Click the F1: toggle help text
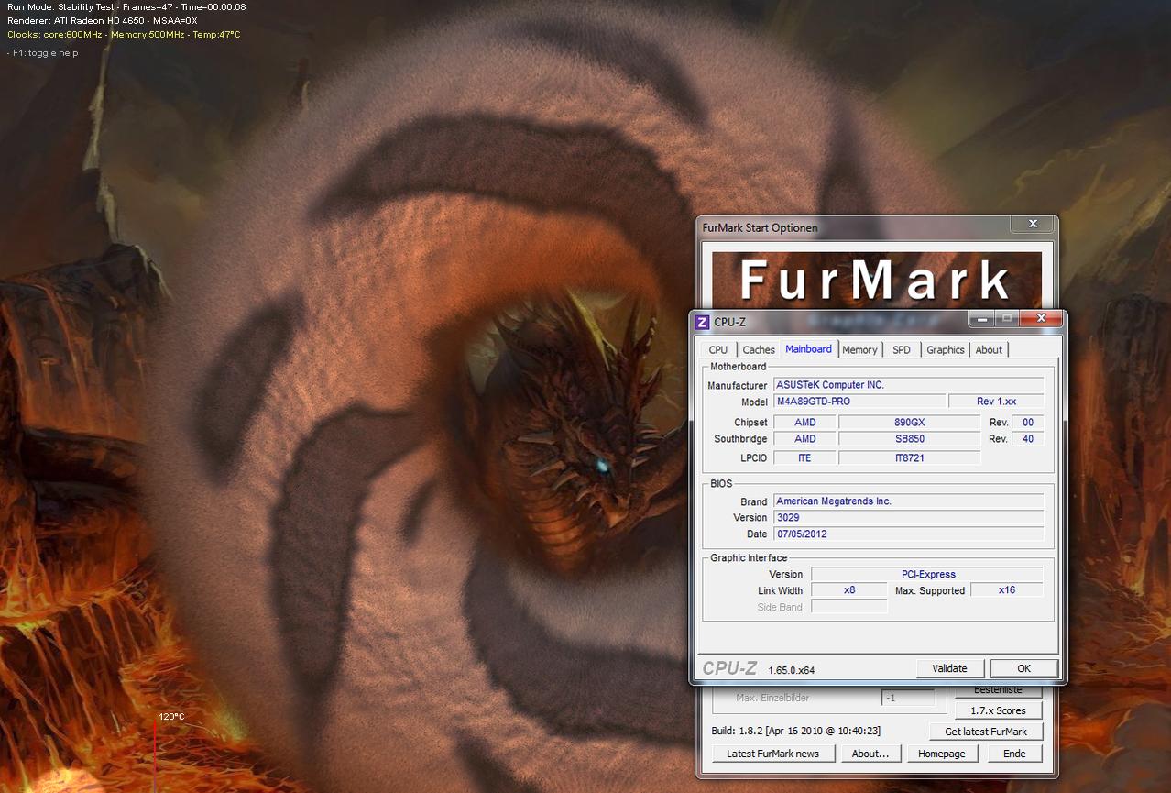The image size is (1171, 793). click(x=42, y=53)
